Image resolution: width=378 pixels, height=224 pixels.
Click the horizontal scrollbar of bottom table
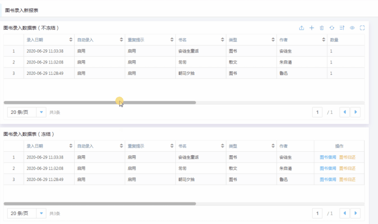click(x=100, y=204)
